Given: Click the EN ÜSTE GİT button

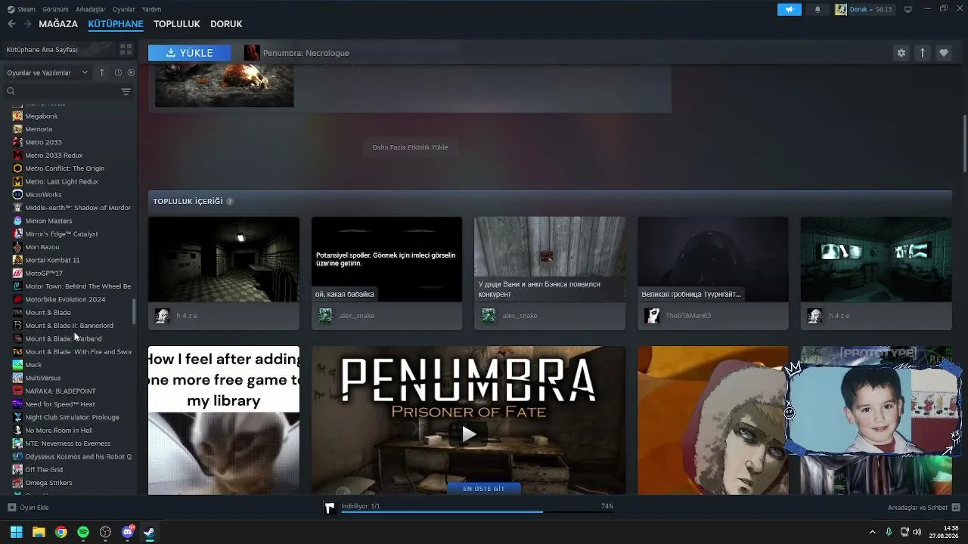Looking at the screenshot, I should click(484, 489).
